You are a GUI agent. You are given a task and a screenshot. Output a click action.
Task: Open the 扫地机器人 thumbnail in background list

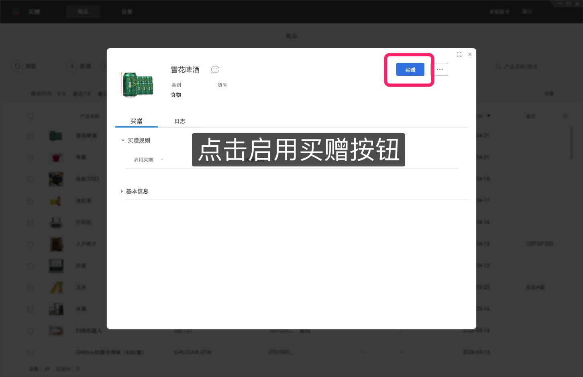coord(56,330)
